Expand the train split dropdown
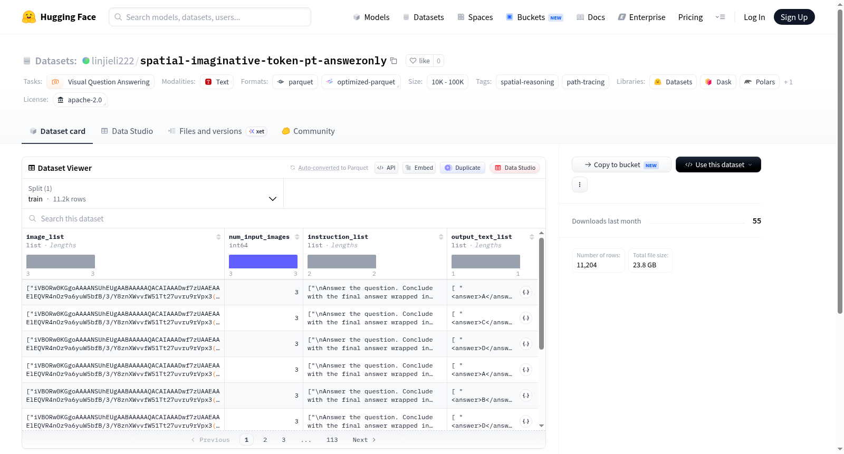The width and height of the screenshot is (844, 454). [152, 194]
